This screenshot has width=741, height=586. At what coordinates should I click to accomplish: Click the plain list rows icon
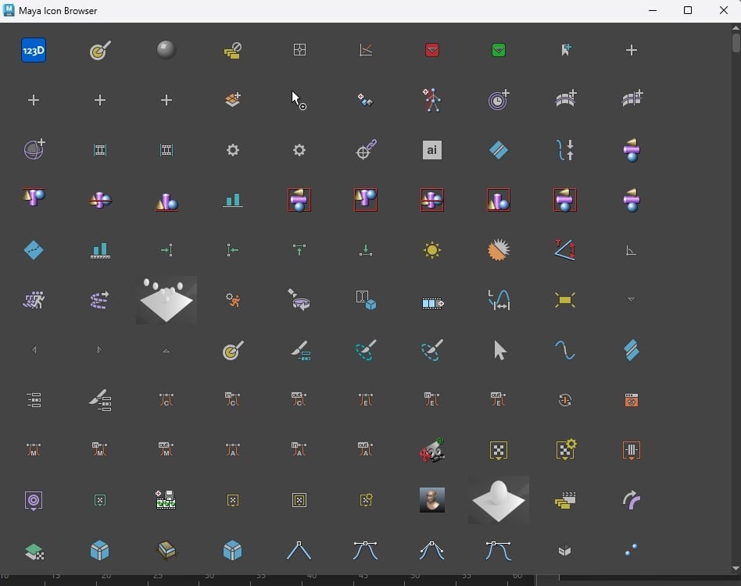click(x=34, y=400)
